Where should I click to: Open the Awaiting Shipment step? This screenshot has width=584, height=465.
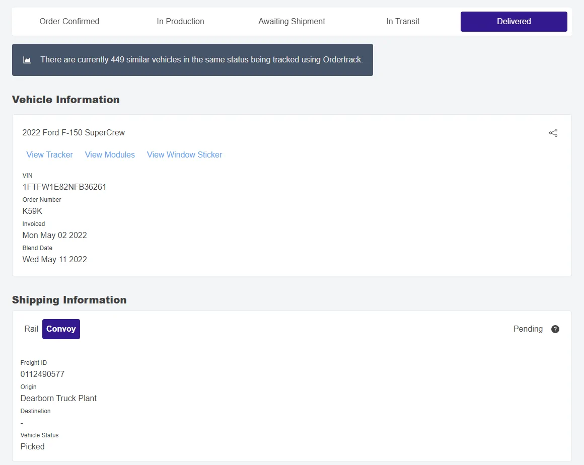pyautogui.click(x=291, y=22)
